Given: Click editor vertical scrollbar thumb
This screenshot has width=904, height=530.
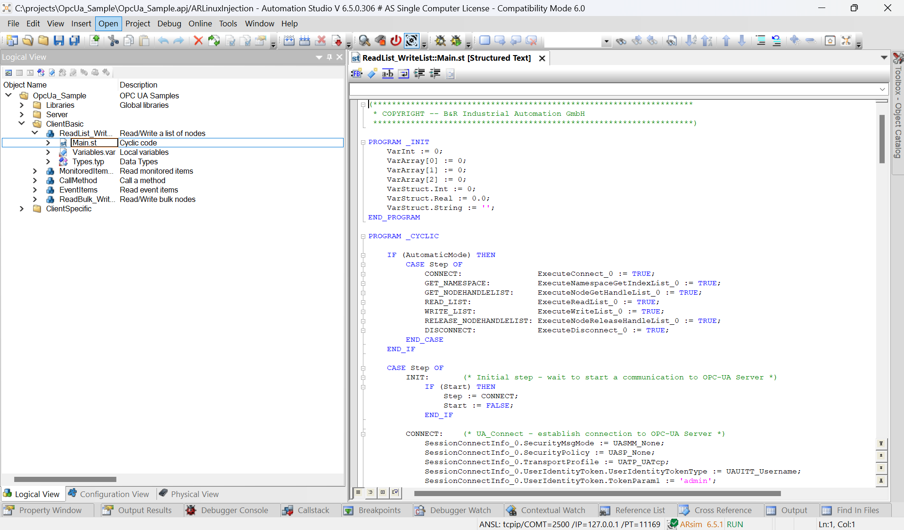Looking at the screenshot, I should tap(882, 139).
